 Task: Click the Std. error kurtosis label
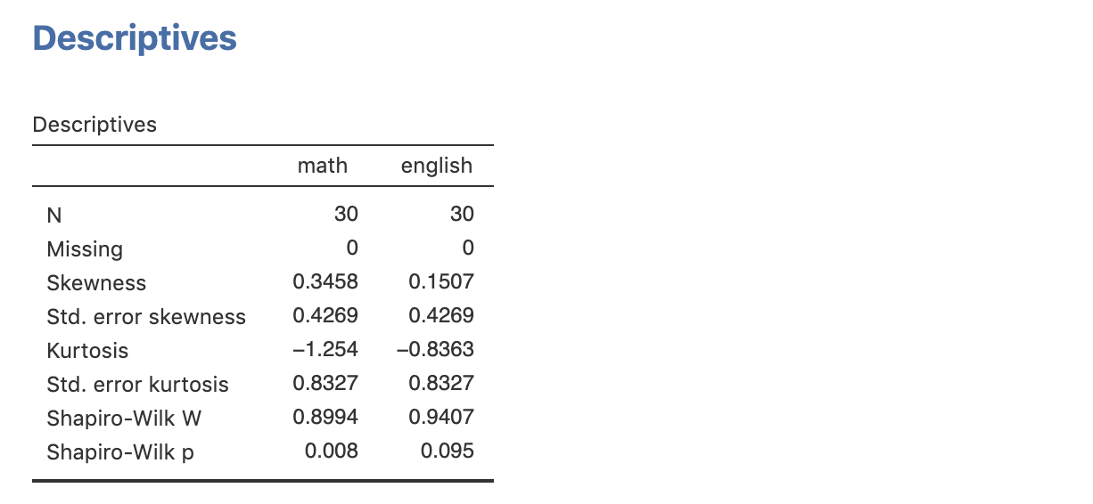137,385
